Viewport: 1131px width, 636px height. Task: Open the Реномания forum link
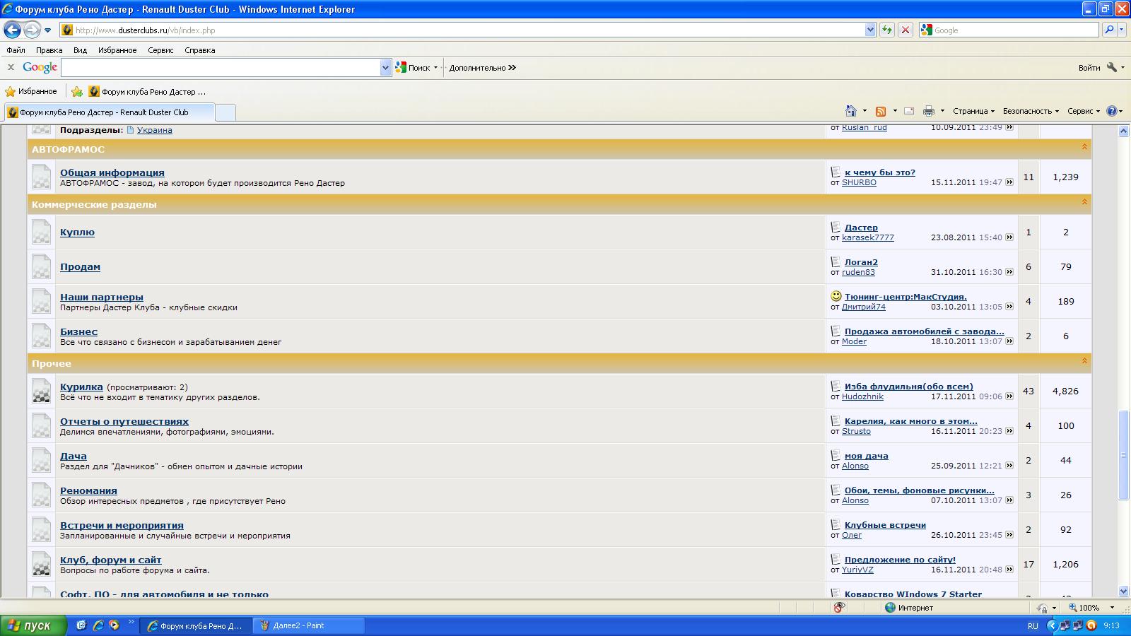88,490
